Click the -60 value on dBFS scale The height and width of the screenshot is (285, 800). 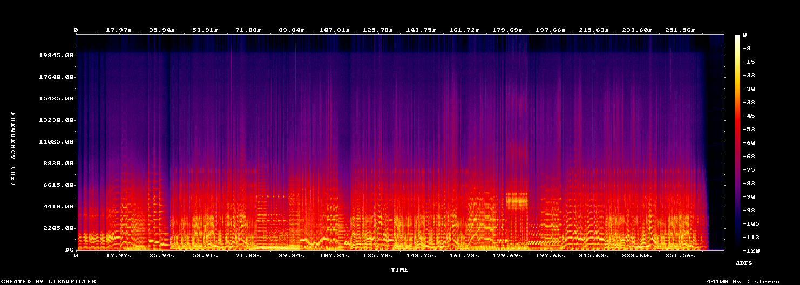coord(749,143)
